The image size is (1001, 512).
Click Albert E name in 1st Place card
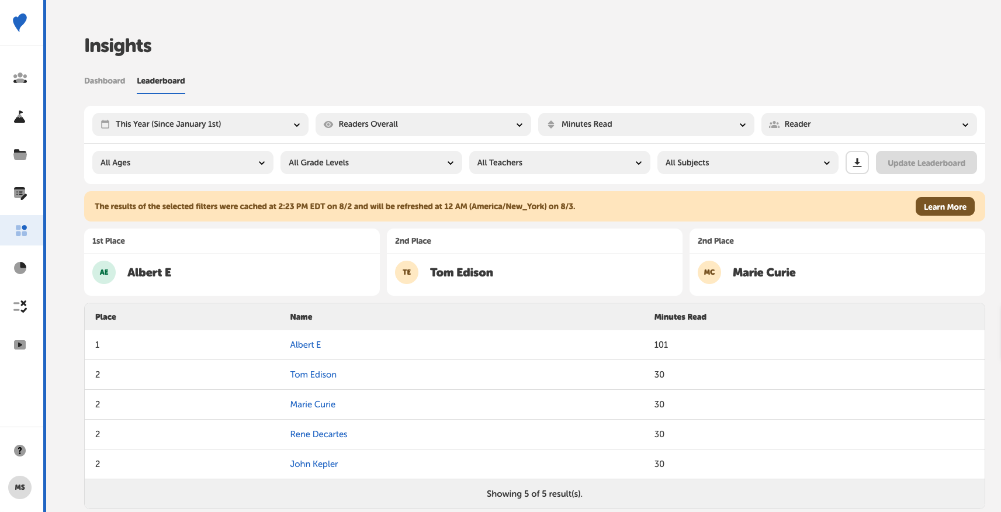149,272
